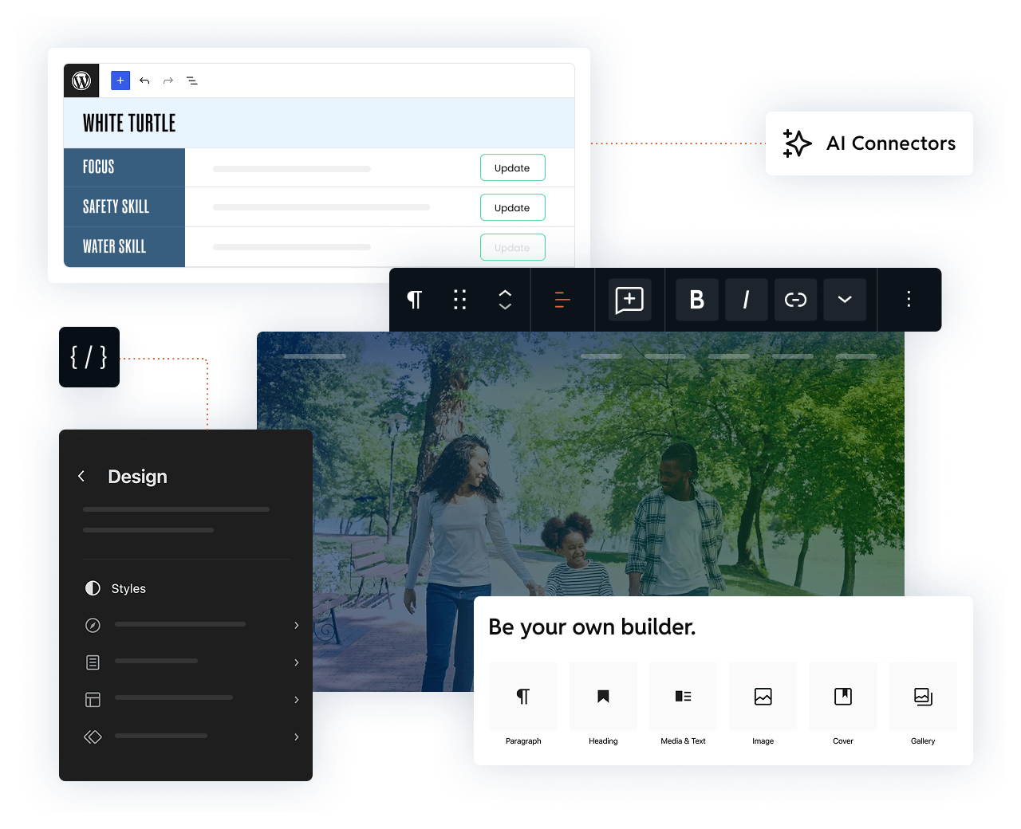This screenshot has height=829, width=1021.
Task: Undo using the left arrow icon
Action: (144, 81)
